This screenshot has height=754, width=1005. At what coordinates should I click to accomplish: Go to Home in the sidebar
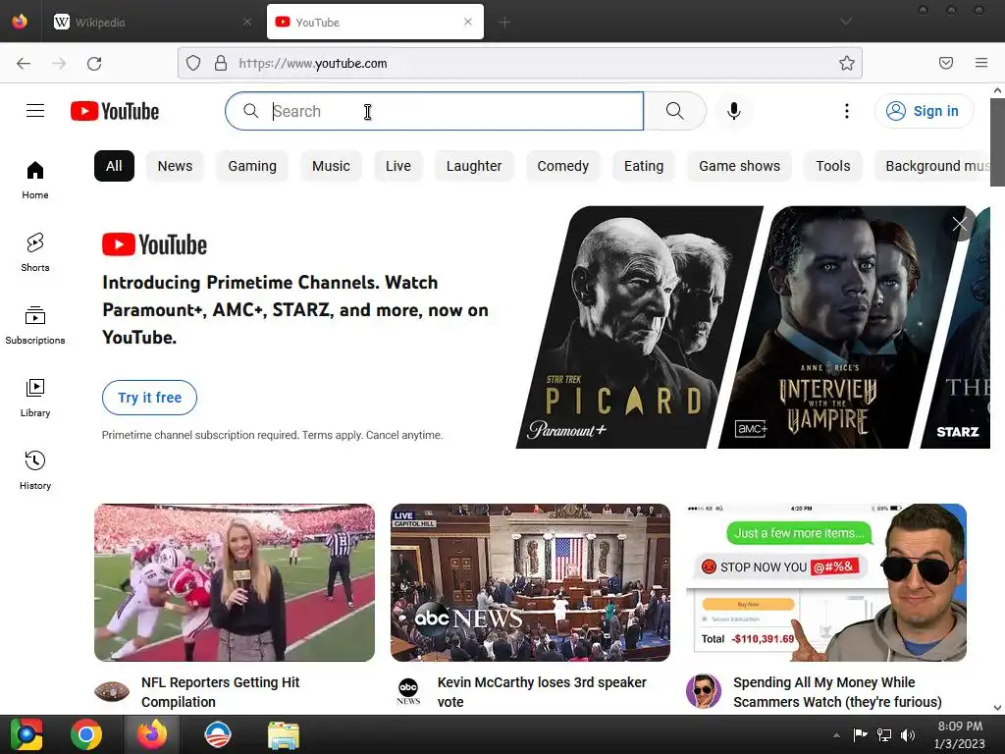tap(35, 181)
